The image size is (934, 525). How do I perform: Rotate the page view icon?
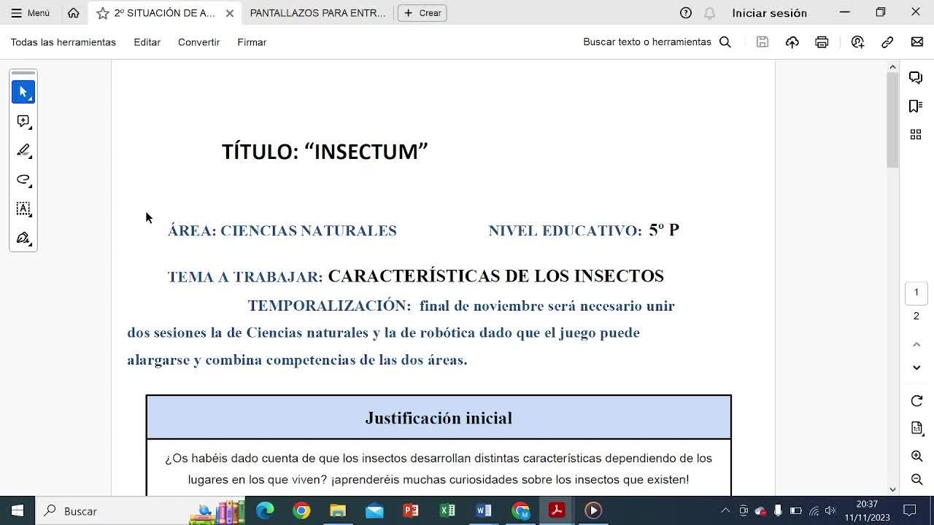tap(917, 401)
